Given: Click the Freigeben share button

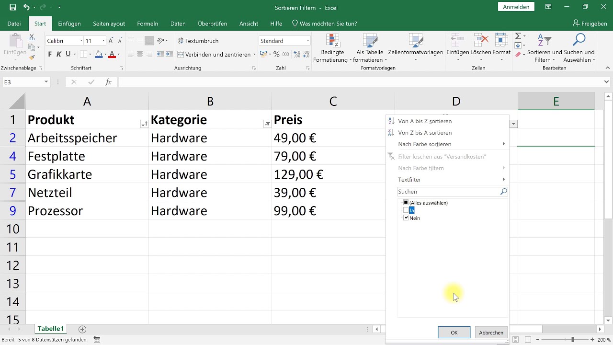Looking at the screenshot, I should (590, 23).
